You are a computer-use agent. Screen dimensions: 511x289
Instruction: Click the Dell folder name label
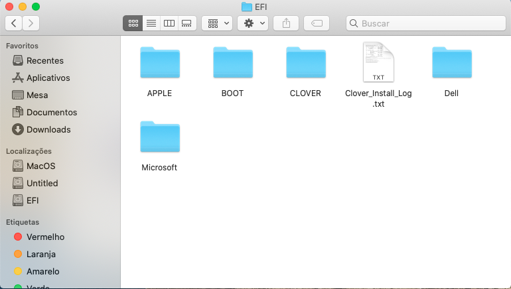(451, 93)
